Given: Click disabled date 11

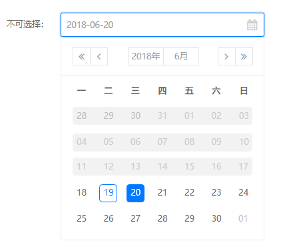Looking at the screenshot, I should pyautogui.click(x=81, y=166).
